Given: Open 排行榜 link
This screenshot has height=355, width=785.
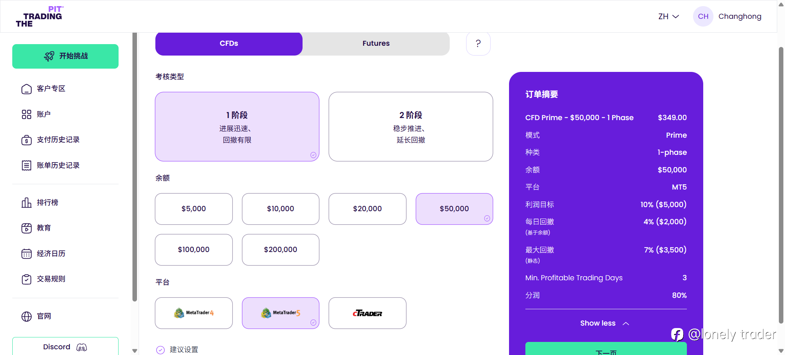Looking at the screenshot, I should 47,203.
